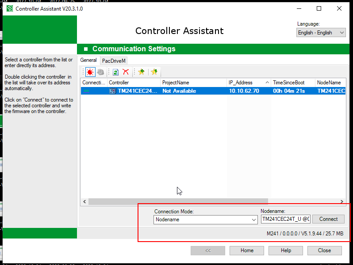Image resolution: width=353 pixels, height=265 pixels.
Task: Click the Controller Assistant title bar app icon
Action: 9,8
